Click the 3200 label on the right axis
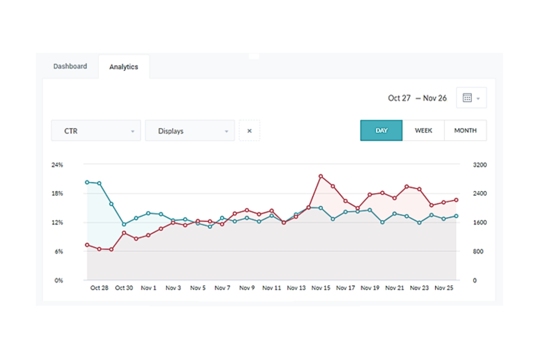Screen dimensions: 539x359 [x=479, y=165]
